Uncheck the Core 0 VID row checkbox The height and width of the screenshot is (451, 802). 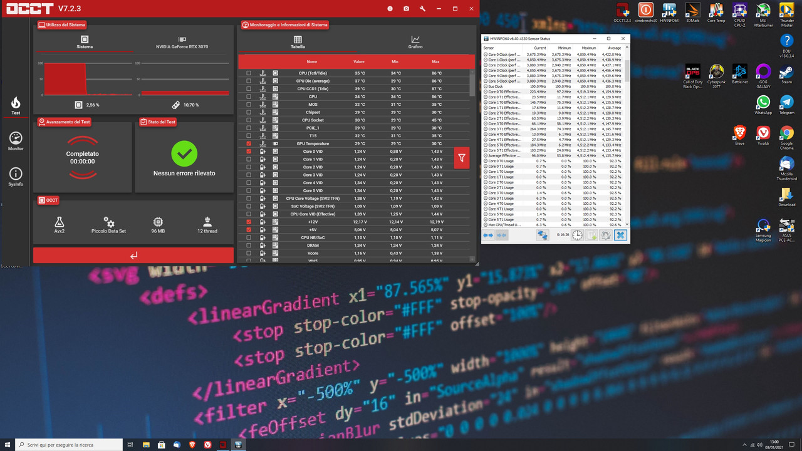tap(249, 152)
